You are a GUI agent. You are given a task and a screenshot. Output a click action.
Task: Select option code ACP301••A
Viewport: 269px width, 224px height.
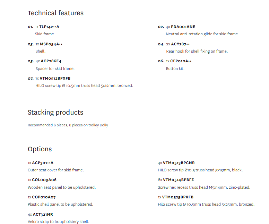point(43,163)
